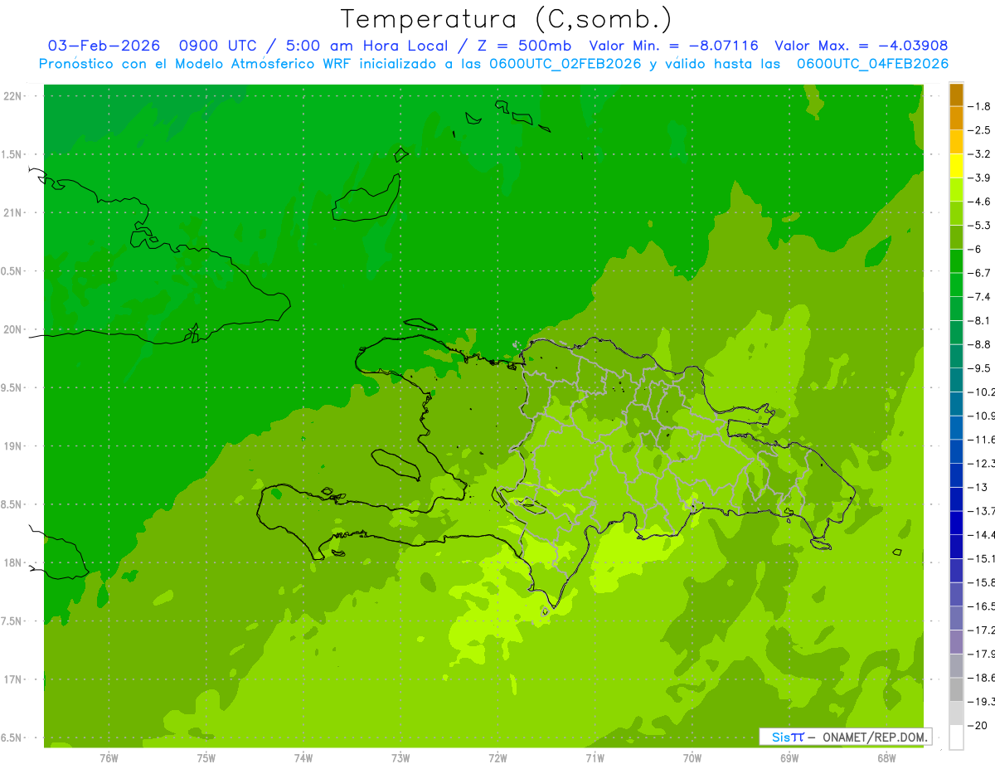Viewport: 995px width, 769px height.
Task: Click the "Valor Max. = -4.03908" value
Action: (861, 46)
